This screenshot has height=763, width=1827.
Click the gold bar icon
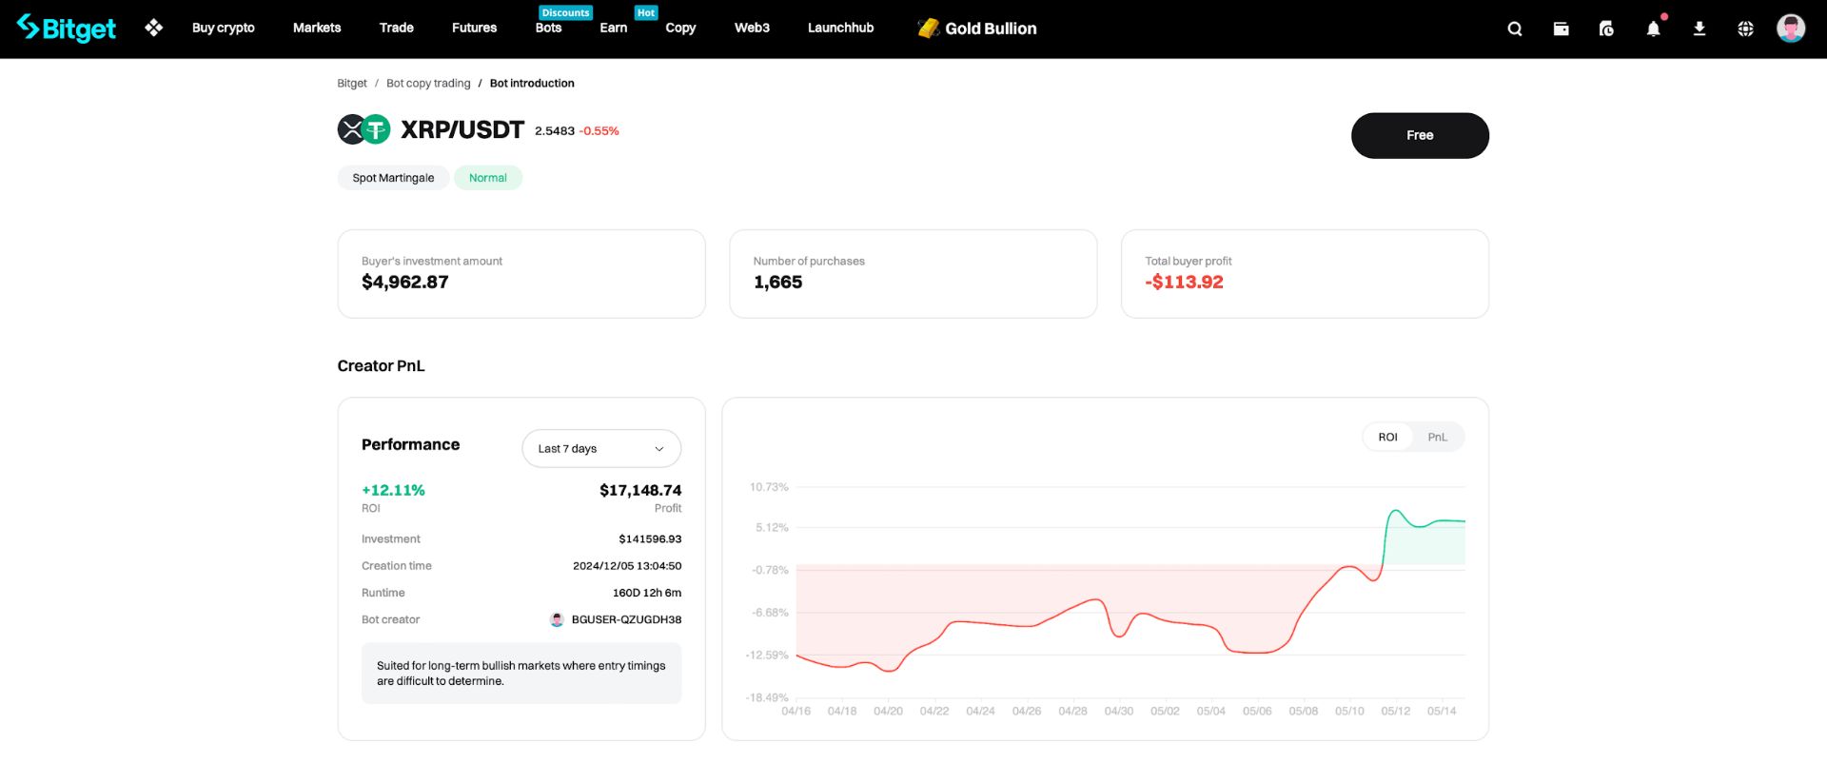928,29
